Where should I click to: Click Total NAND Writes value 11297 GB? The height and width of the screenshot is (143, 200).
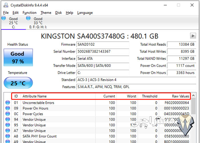[182, 58]
